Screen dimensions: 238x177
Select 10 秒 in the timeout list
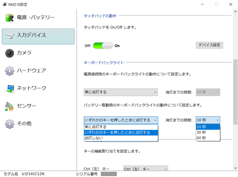pos(208,127)
